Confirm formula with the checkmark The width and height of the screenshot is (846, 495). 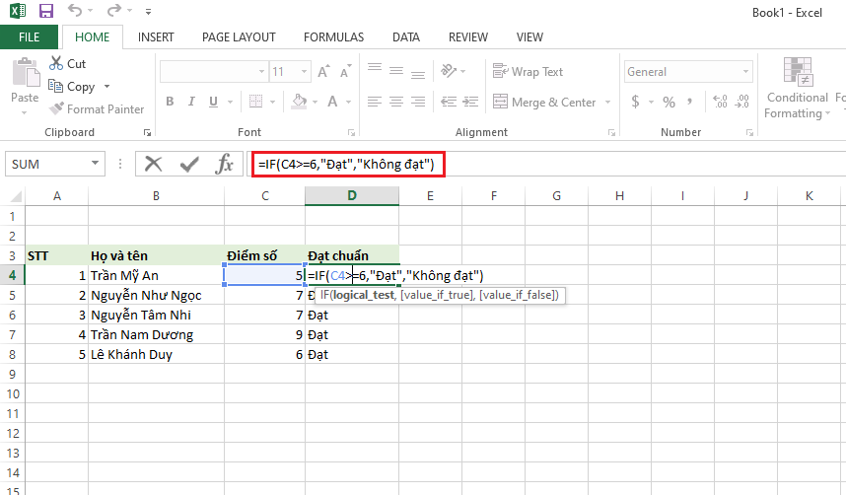[x=189, y=164]
